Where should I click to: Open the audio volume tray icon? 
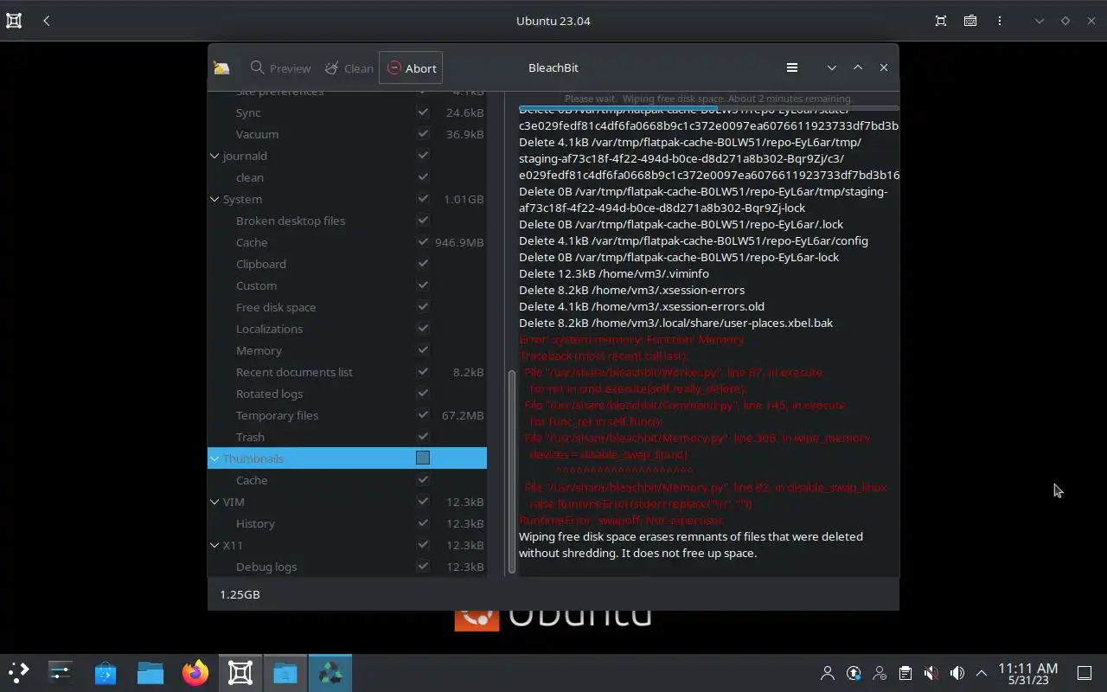(957, 673)
